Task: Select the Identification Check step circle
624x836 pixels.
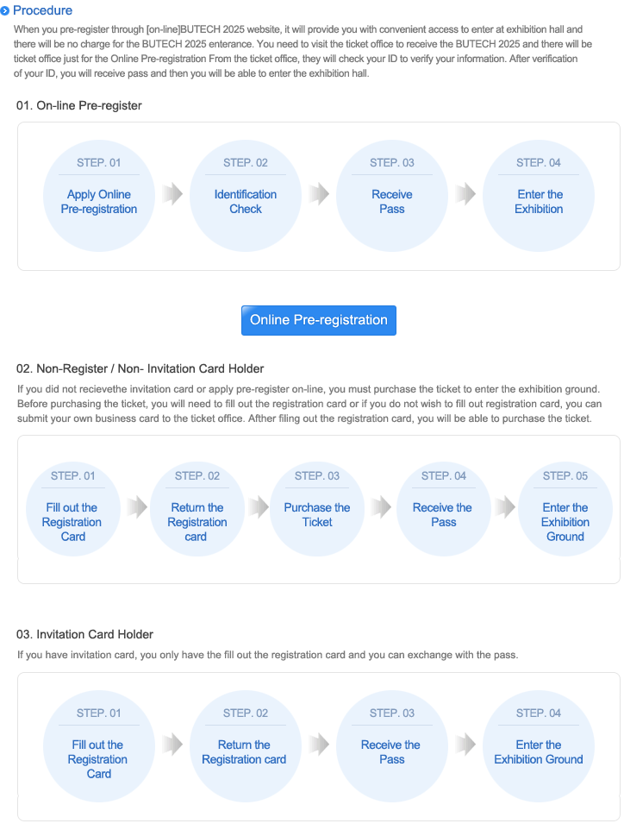Action: coord(246,196)
